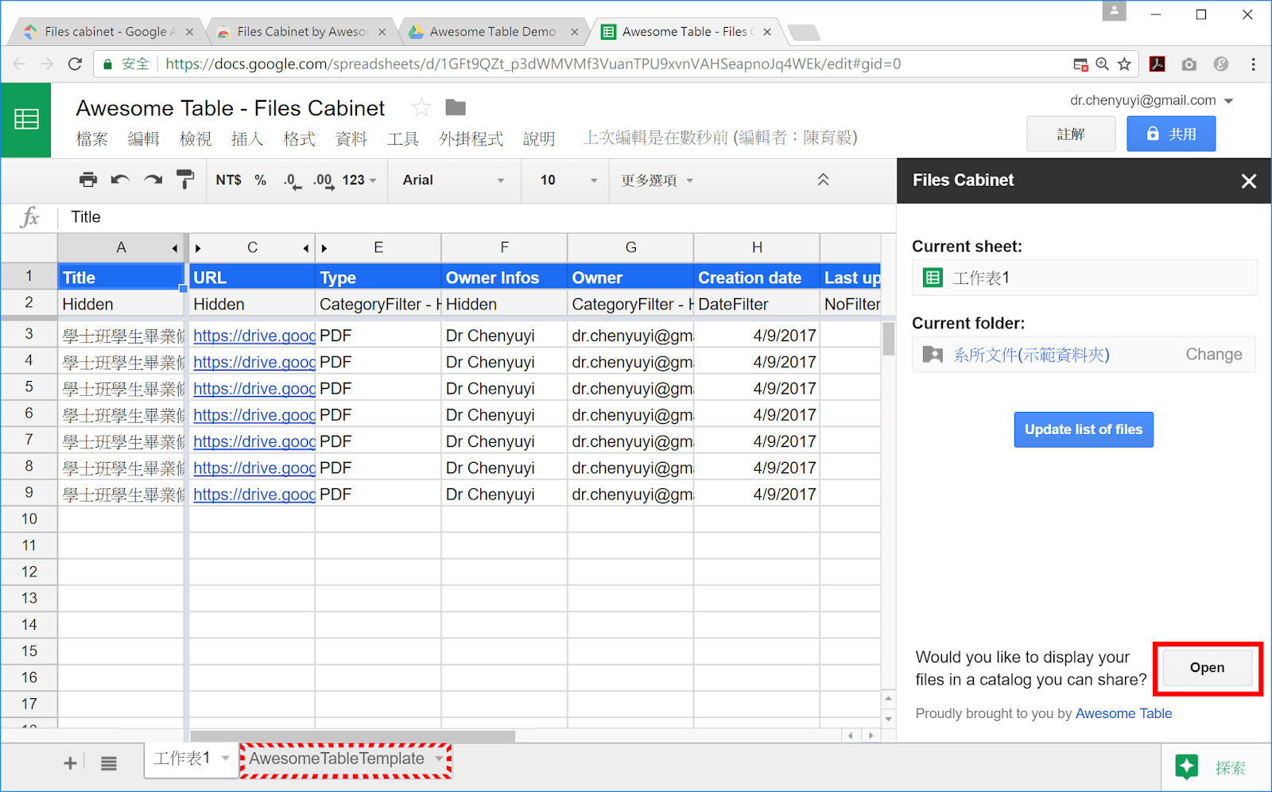Show all sheets list icon
Viewport: 1272px width, 792px height.
point(109,763)
